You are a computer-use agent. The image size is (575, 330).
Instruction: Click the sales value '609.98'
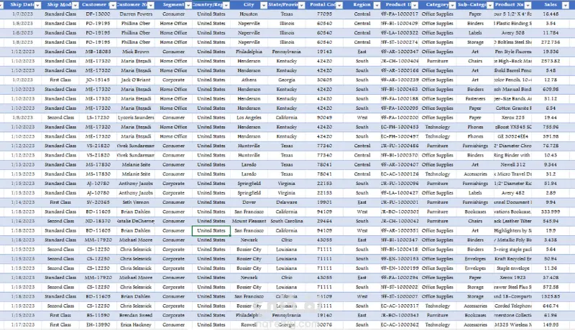[551, 89]
